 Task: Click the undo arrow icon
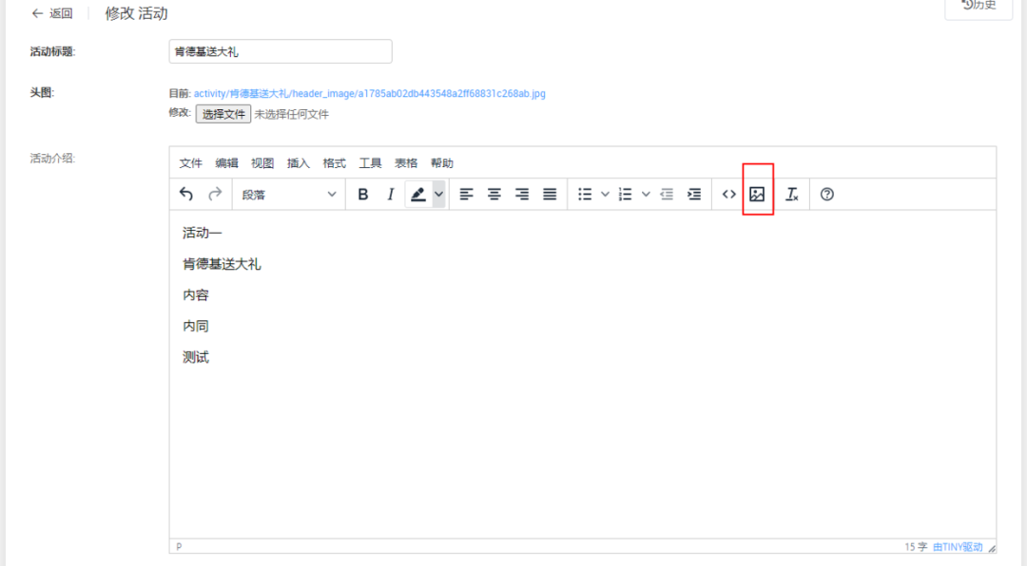point(186,195)
